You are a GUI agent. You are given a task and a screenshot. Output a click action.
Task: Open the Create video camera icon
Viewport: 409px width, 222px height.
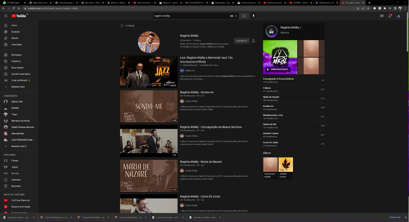tap(382, 16)
